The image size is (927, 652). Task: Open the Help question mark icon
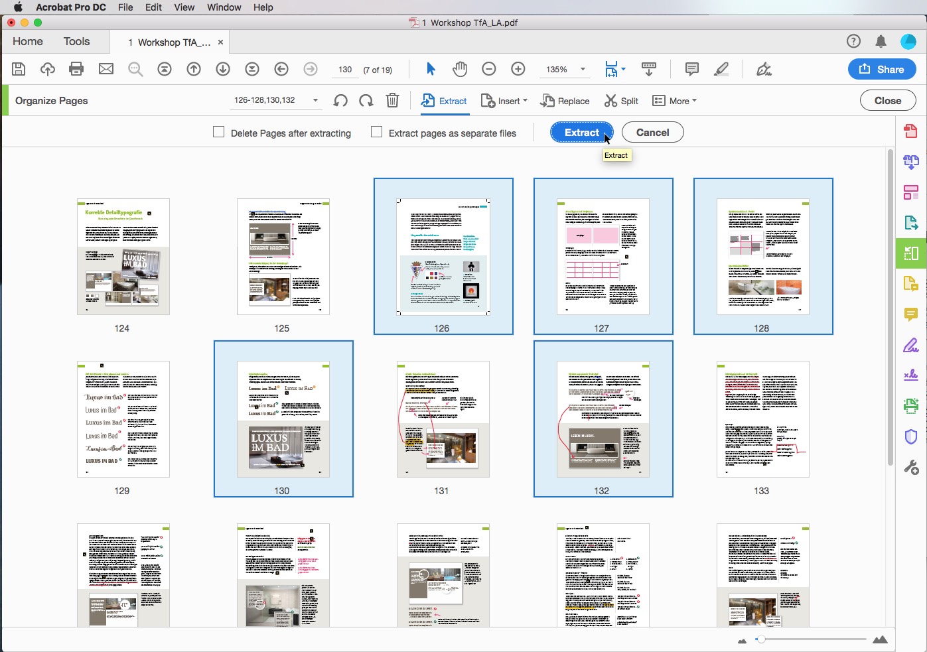click(x=853, y=41)
